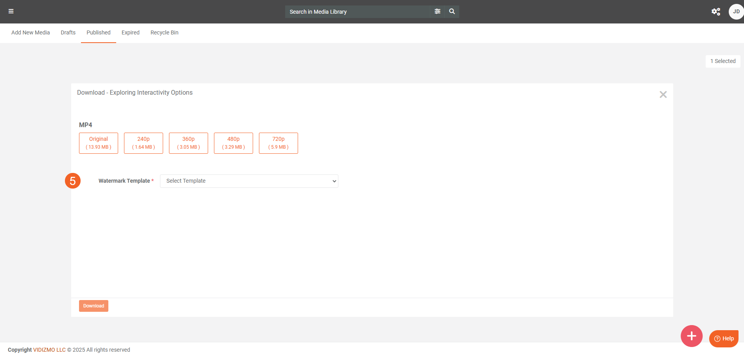Pick the 480p download quality
The width and height of the screenshot is (744, 356).
point(234,143)
